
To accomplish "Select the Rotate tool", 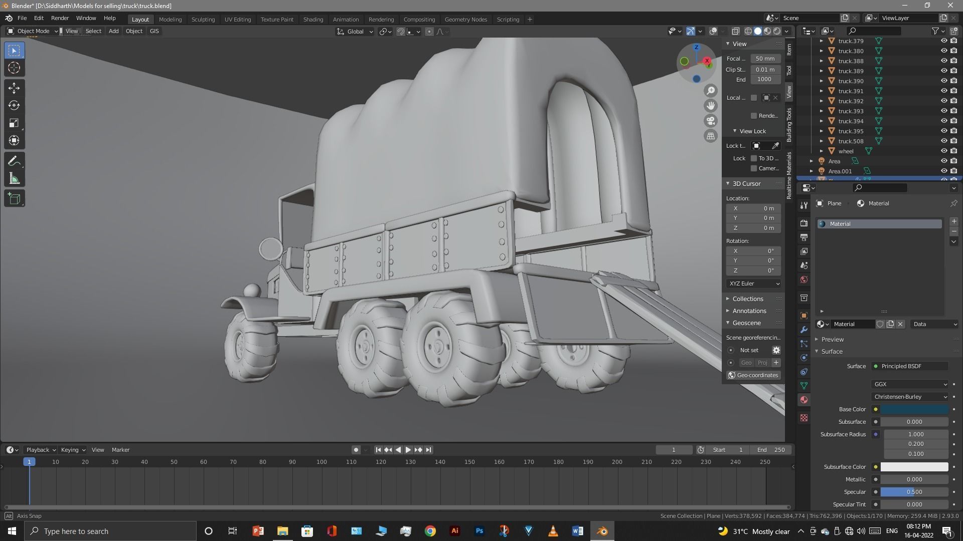I will (x=14, y=106).
